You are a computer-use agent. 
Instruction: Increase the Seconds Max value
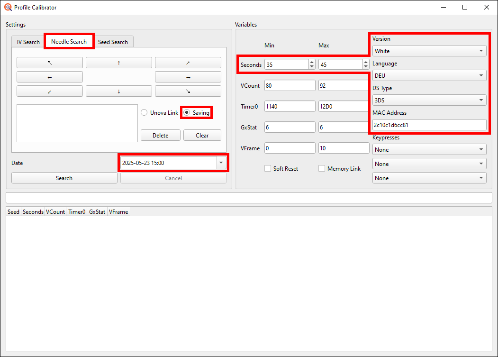(366, 62)
